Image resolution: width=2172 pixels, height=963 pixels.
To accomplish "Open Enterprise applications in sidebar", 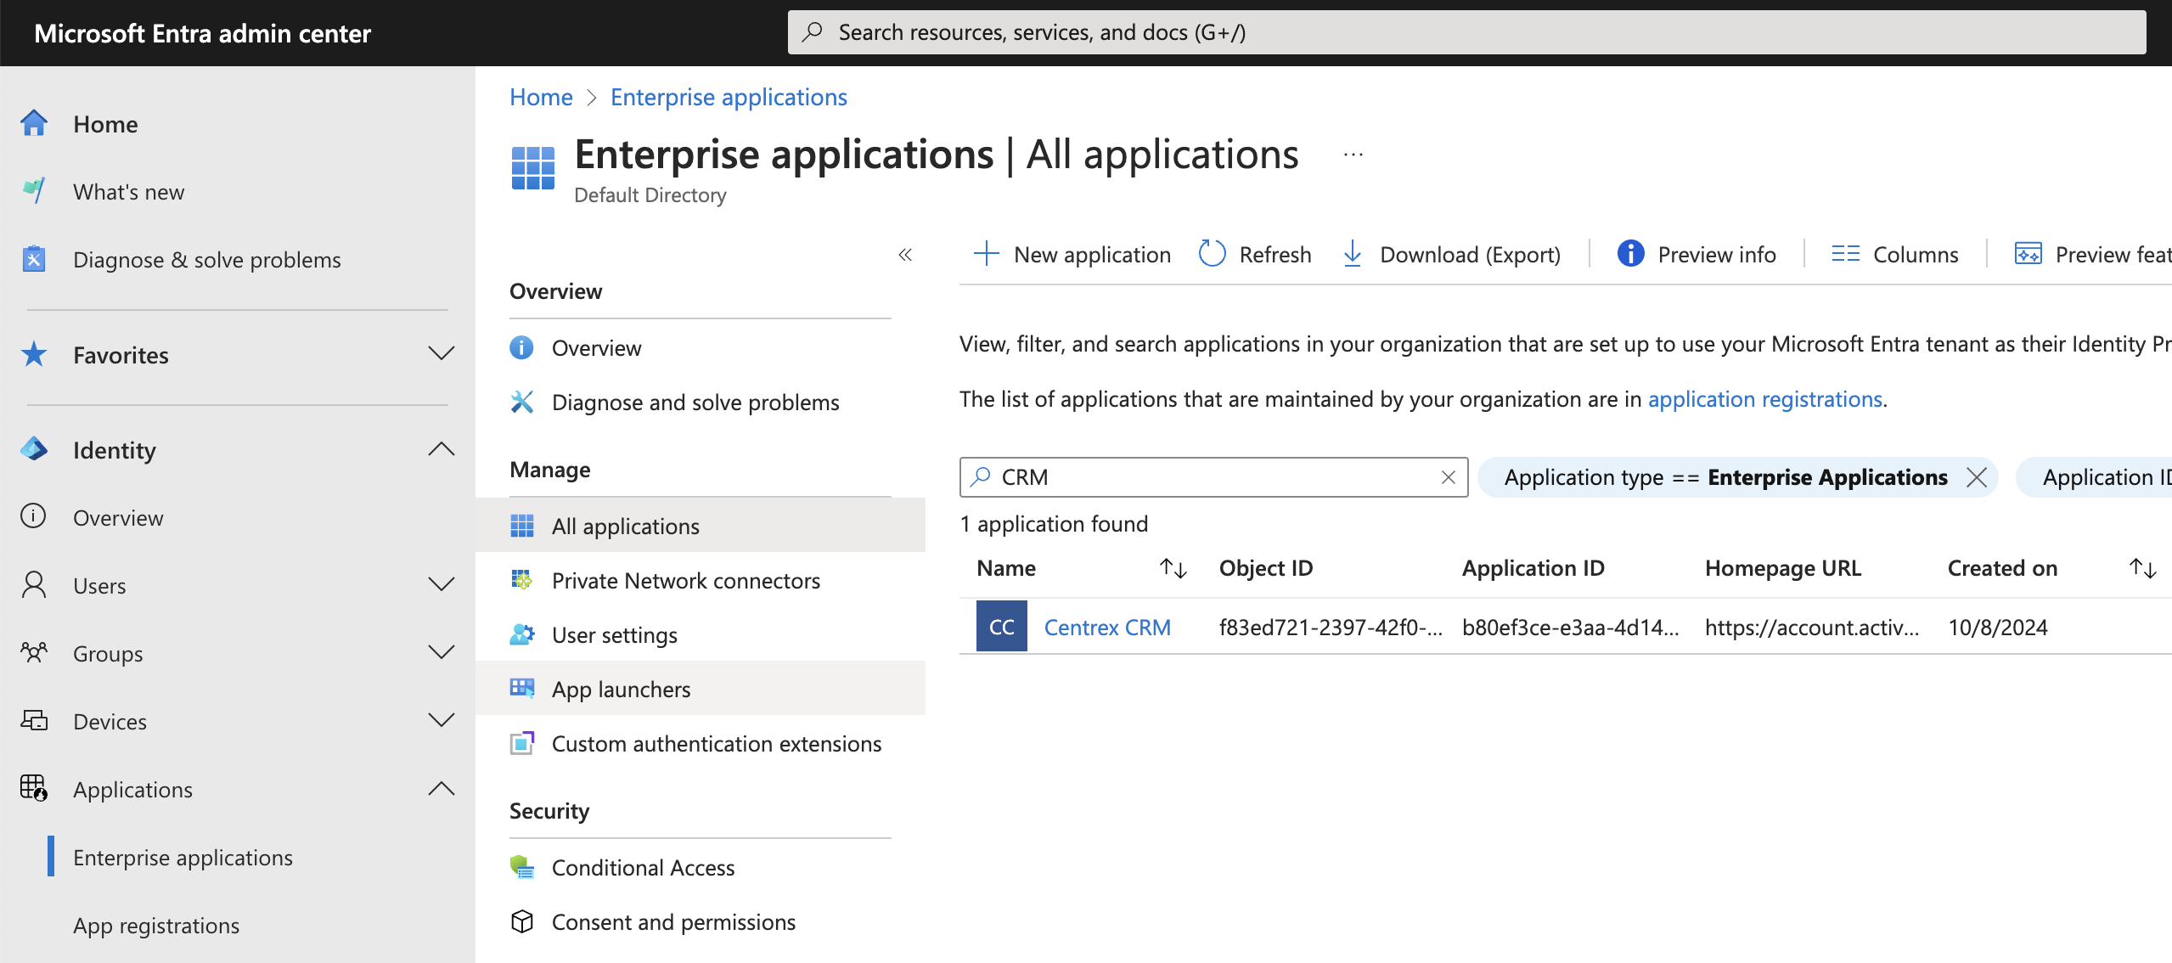I will click(183, 857).
